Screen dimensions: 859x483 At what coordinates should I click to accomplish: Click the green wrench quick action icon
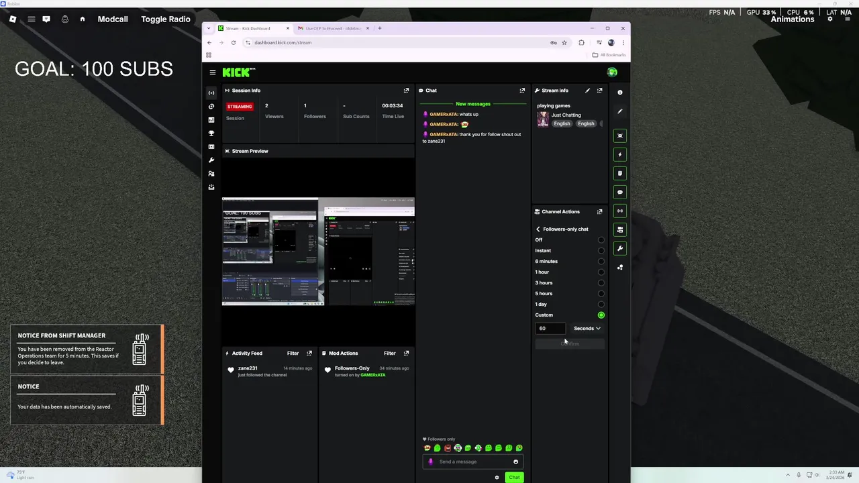[620, 248]
